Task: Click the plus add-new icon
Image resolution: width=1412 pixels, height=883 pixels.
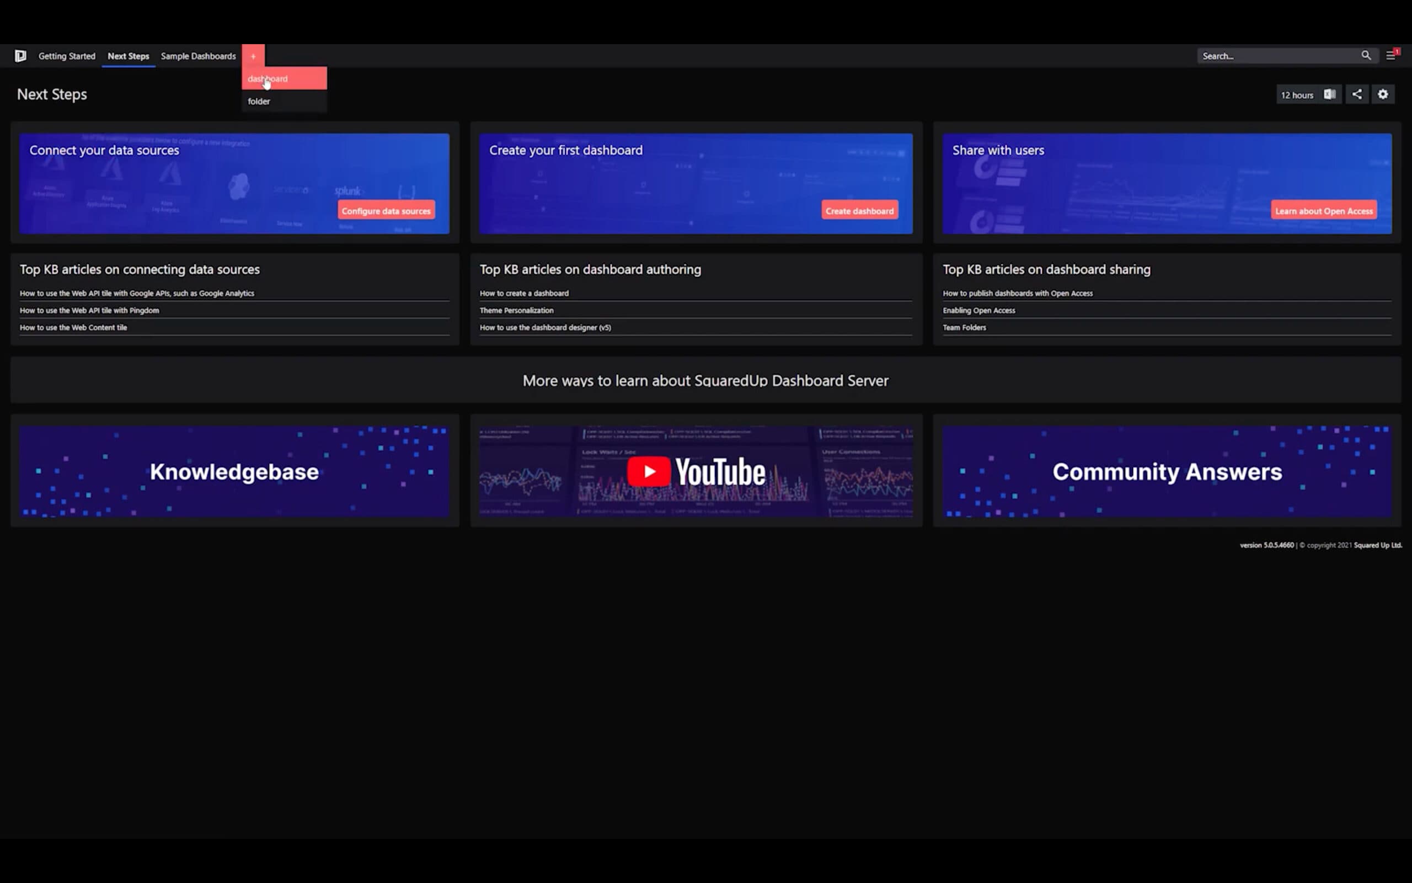Action: pos(253,56)
